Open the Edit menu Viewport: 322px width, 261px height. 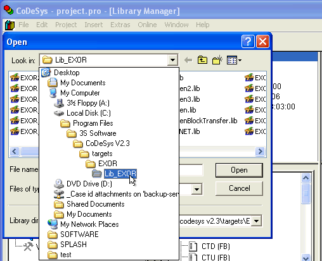pyautogui.click(x=42, y=25)
